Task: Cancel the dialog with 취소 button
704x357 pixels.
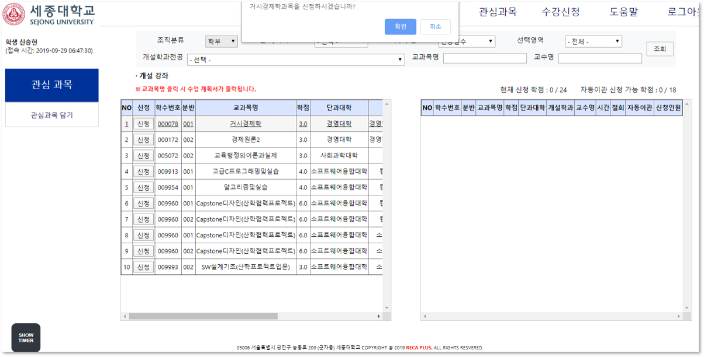Action: coord(435,27)
